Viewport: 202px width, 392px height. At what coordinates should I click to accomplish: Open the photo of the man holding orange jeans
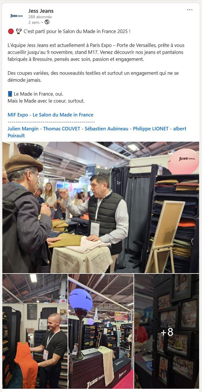(35, 331)
